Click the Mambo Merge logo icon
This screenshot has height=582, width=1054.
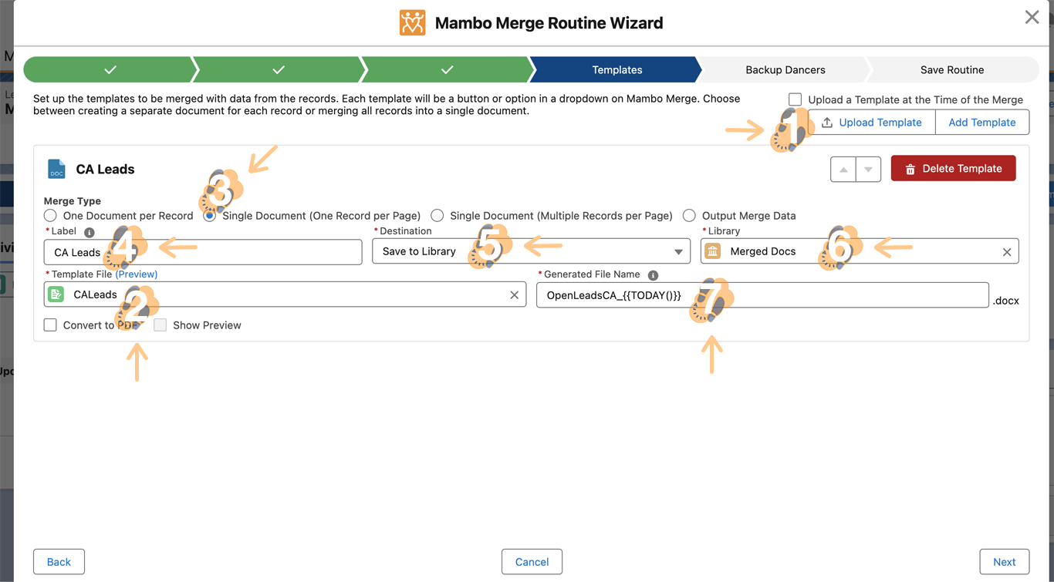pos(412,23)
